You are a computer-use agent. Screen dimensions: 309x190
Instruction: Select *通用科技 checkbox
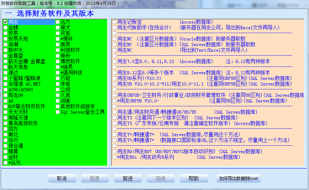57,73
